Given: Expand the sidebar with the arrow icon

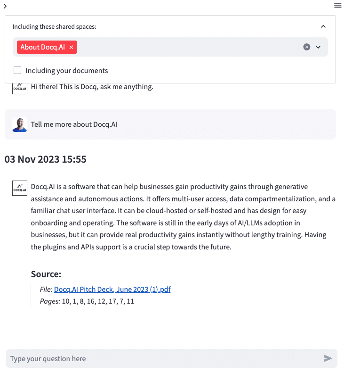Looking at the screenshot, I should (5, 6).
